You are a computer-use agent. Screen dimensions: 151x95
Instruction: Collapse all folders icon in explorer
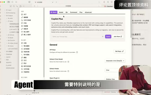pos(24,6)
